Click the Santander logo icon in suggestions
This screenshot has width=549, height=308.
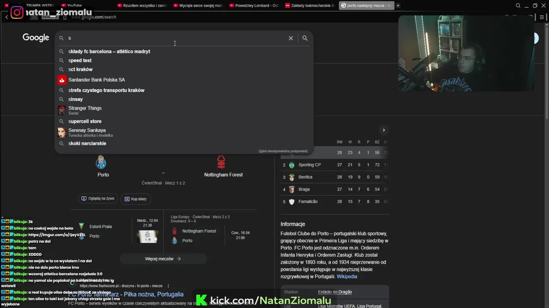coord(62,80)
